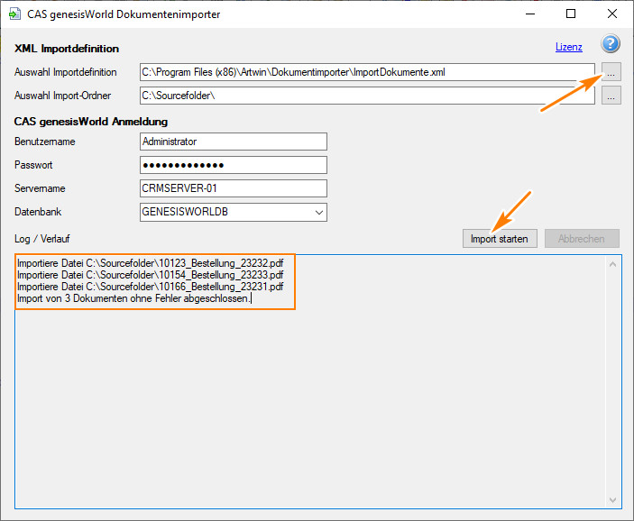This screenshot has height=521, width=634.
Task: Expand the Datenbank dropdown
Action: pos(319,212)
